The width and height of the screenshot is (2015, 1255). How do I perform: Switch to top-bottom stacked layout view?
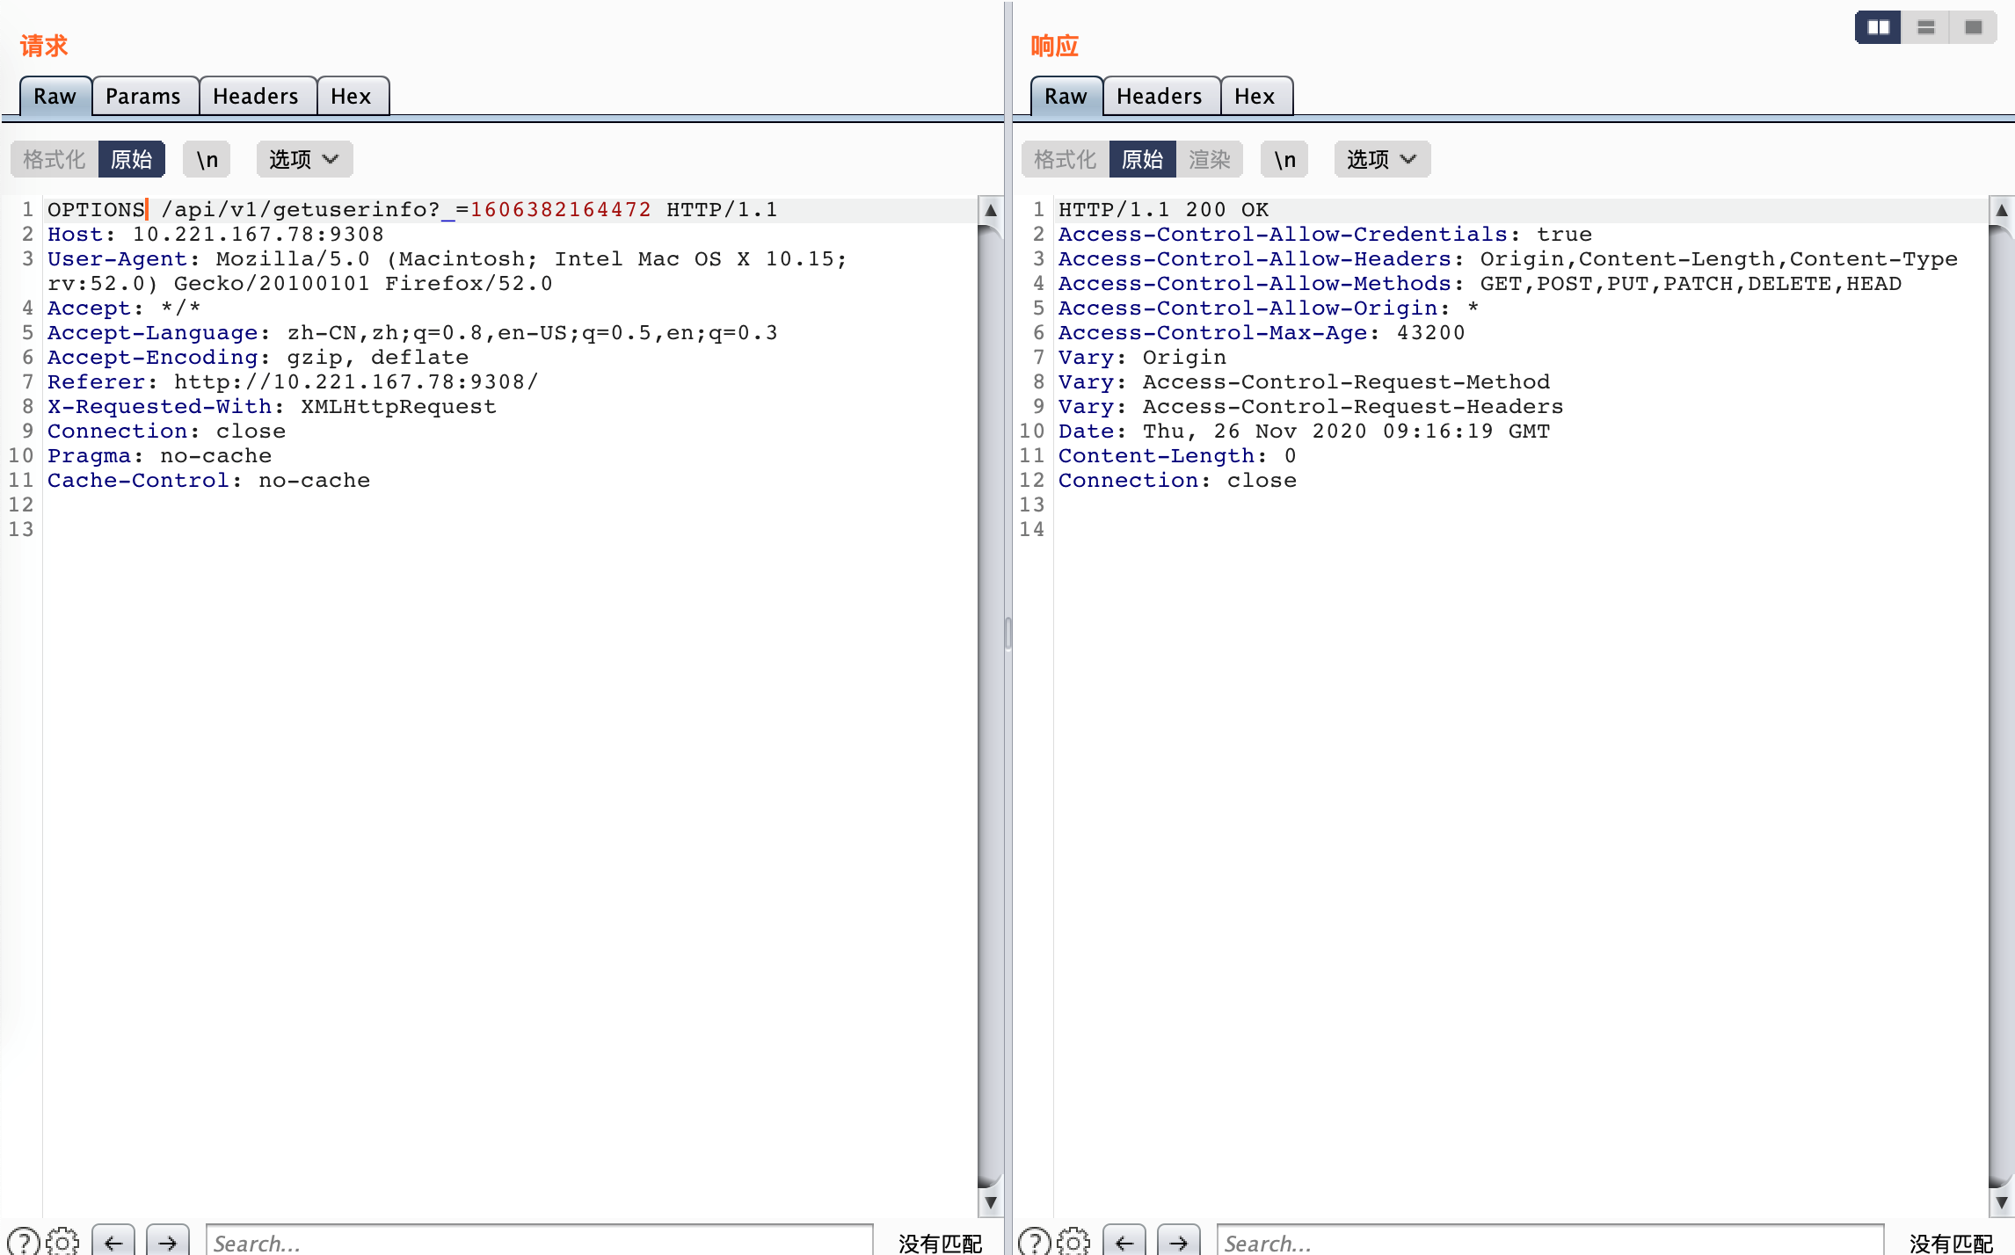pos(1925,27)
